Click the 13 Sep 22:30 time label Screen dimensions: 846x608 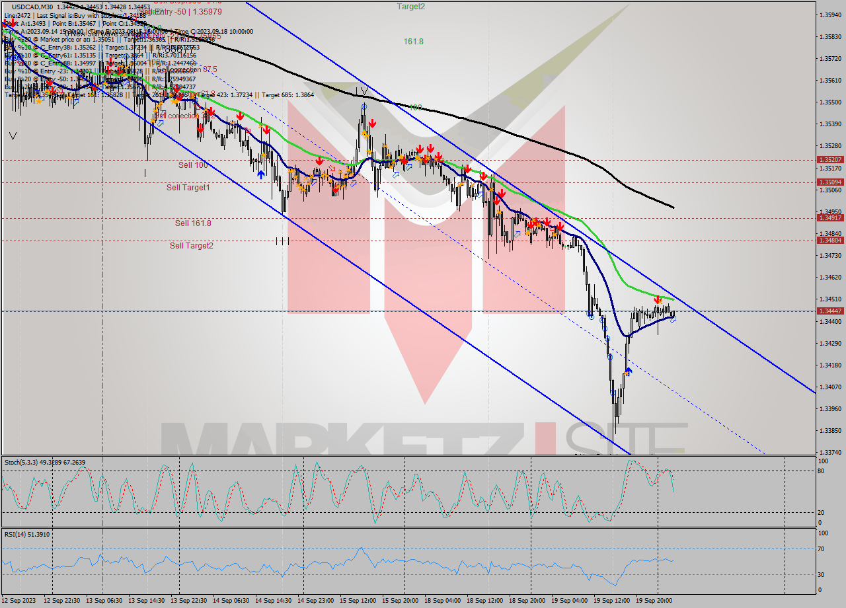[189, 601]
